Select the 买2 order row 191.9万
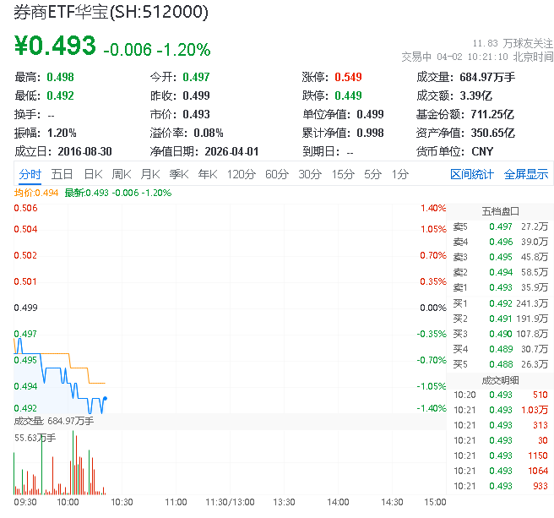This screenshot has width=554, height=518. [x=500, y=319]
